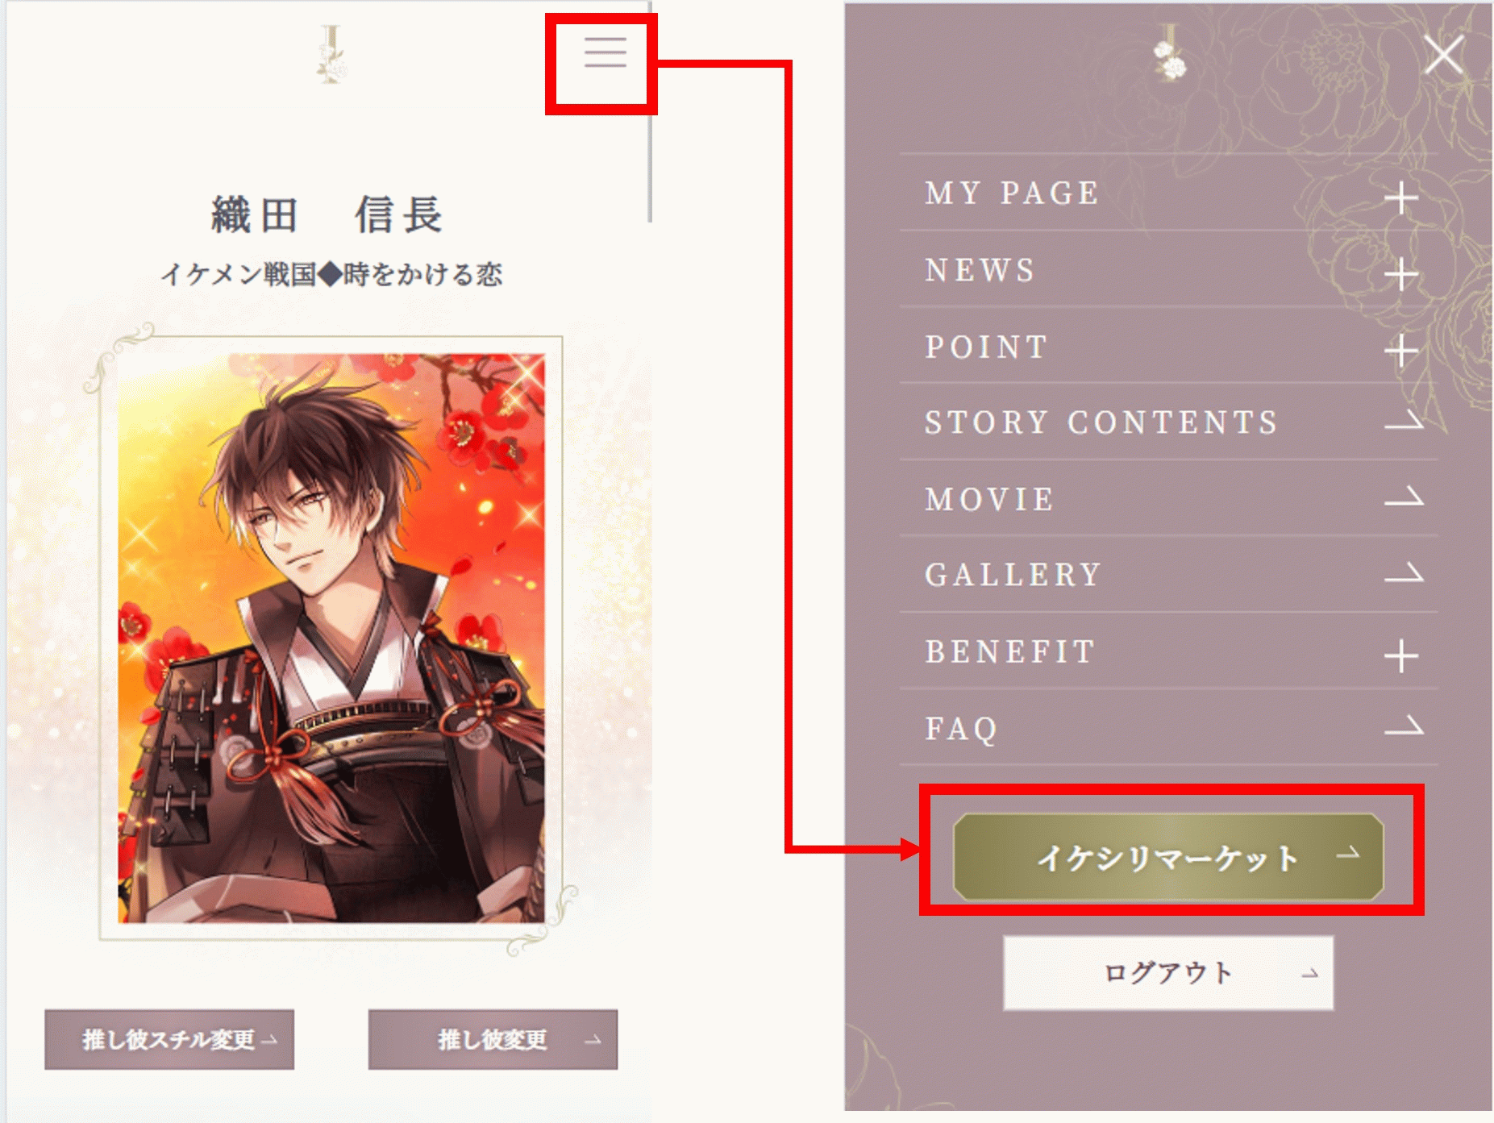Open the FAQ menu entry
Image resolution: width=1494 pixels, height=1123 pixels.
pyautogui.click(x=1169, y=727)
